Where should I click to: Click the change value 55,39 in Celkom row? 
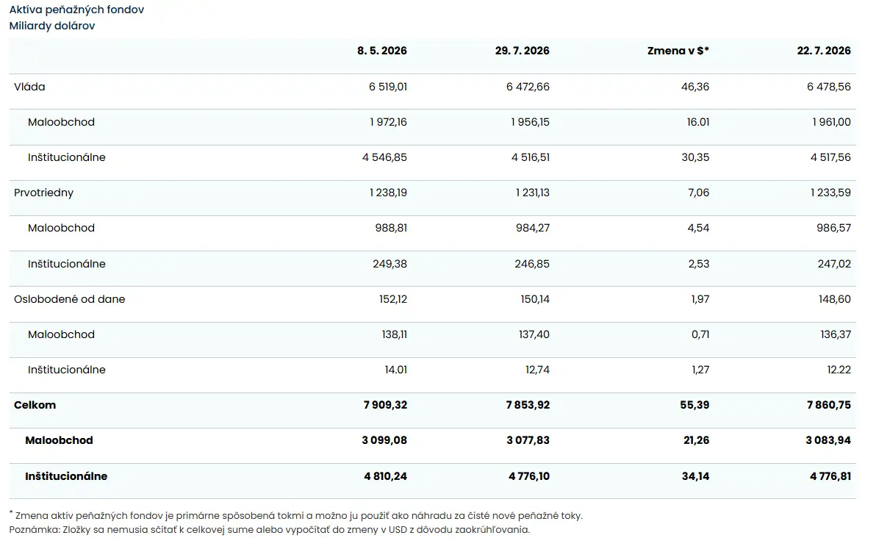[x=694, y=405]
